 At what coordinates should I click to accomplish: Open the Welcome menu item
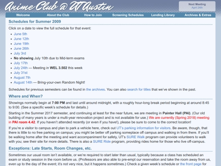point(23,15)
